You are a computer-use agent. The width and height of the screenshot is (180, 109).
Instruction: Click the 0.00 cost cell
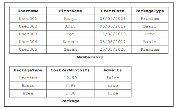point(70,93)
